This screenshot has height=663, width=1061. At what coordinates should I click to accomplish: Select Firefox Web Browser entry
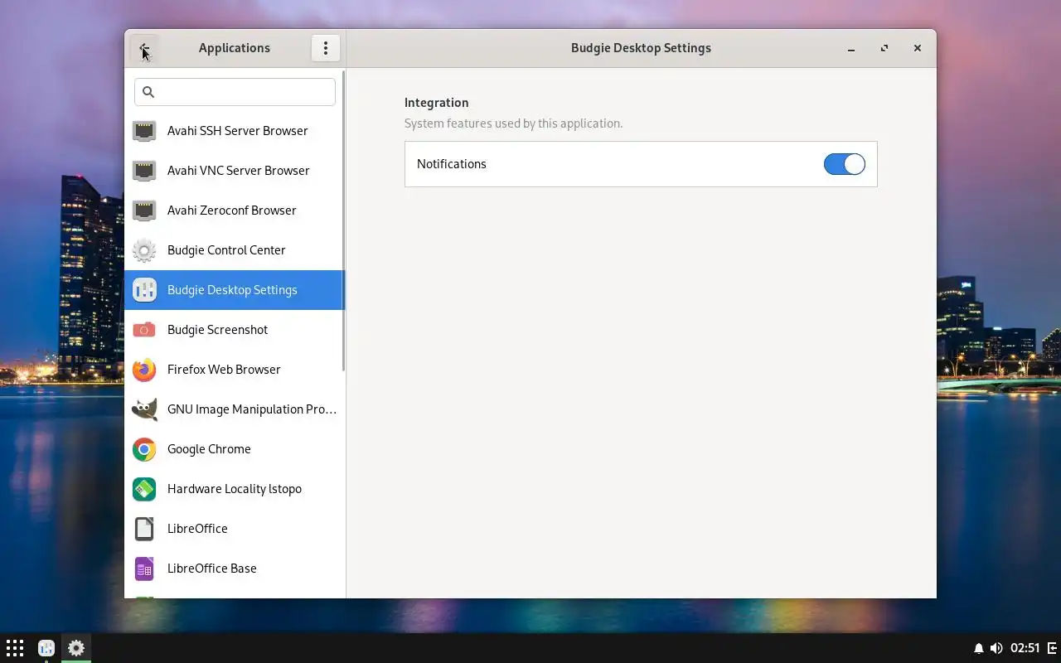pyautogui.click(x=235, y=370)
